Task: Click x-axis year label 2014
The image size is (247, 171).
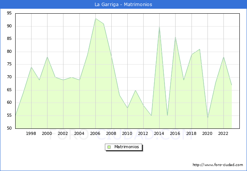Action: click(159, 133)
